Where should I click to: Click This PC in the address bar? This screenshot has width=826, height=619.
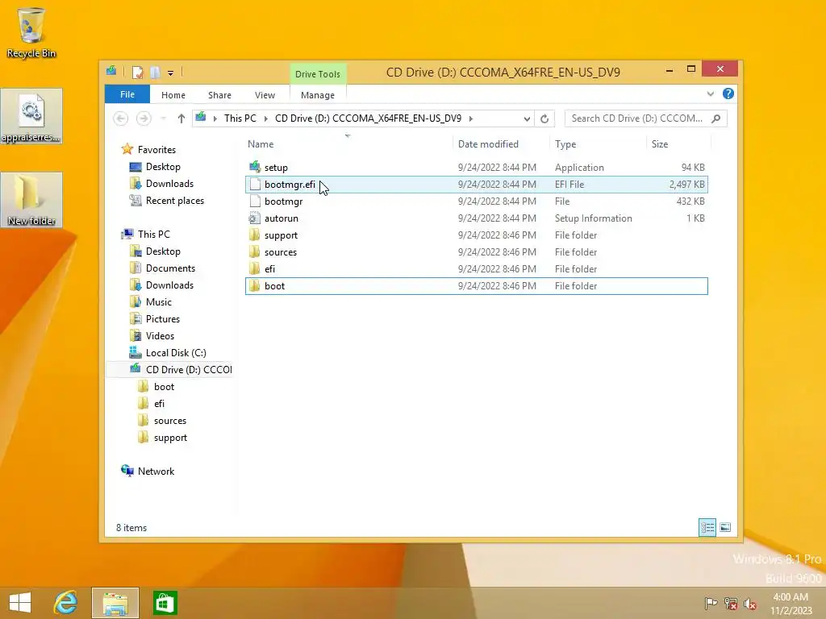pyautogui.click(x=240, y=118)
